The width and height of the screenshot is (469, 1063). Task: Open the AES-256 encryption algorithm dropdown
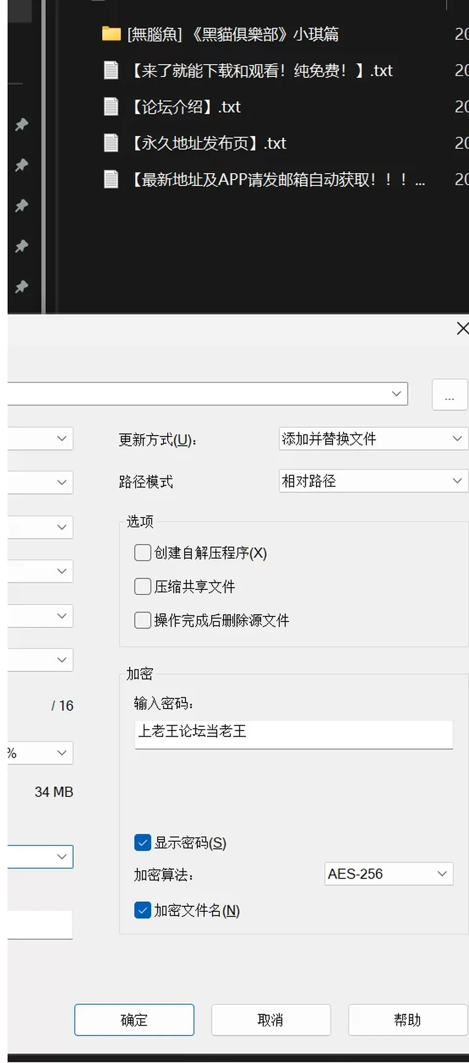click(389, 873)
